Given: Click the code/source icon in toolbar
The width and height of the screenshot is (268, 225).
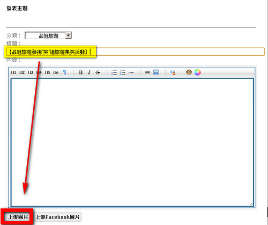Looking at the screenshot, I should point(173,72).
